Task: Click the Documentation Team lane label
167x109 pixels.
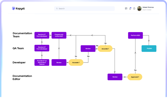Action: pos(22,35)
